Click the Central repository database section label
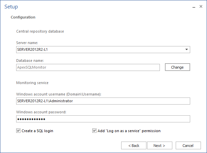 [x=40, y=31]
